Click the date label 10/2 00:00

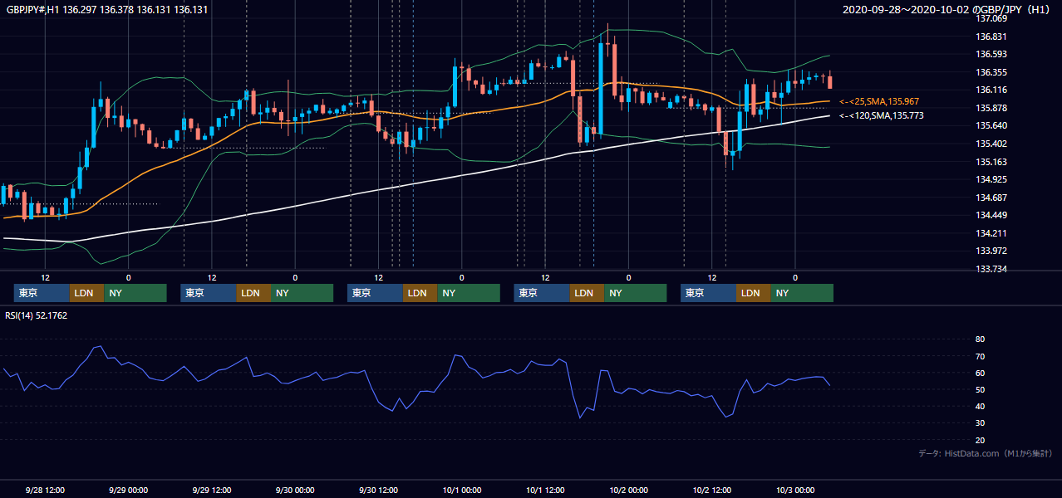point(628,490)
